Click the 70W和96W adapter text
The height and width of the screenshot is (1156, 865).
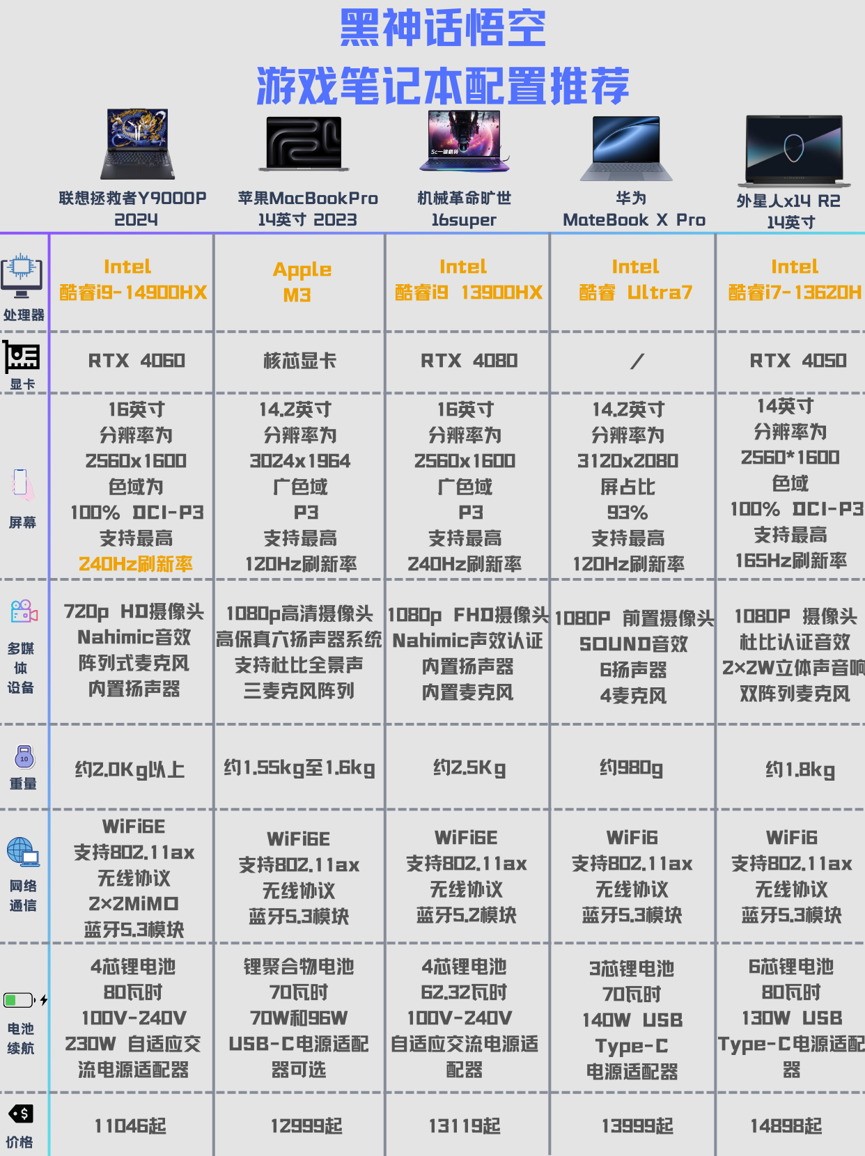299,1018
